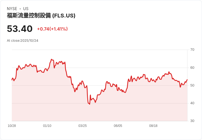Viewport: 202px width, 140px height.
Task: Click the At close 2025/10/24 timestamp
Action: tap(23, 41)
